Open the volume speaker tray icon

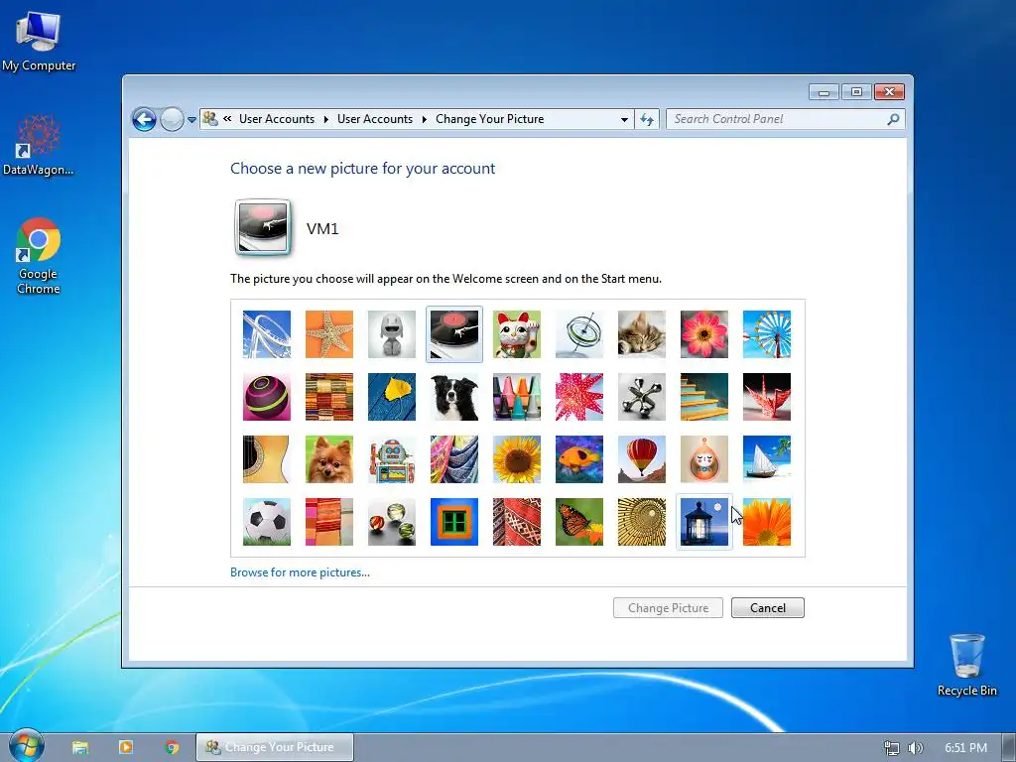click(915, 748)
